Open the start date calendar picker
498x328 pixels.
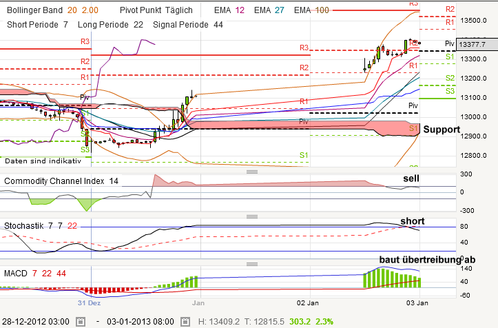point(81,322)
